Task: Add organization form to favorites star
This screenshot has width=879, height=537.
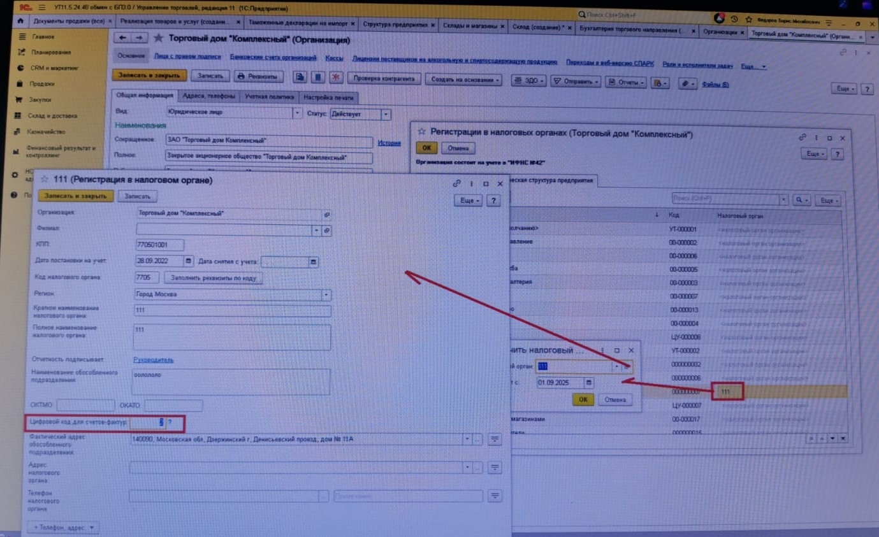Action: point(159,39)
